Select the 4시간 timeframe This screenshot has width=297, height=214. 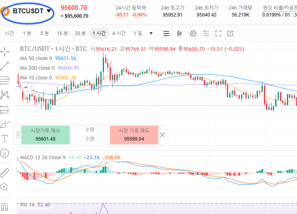pyautogui.click(x=119, y=33)
